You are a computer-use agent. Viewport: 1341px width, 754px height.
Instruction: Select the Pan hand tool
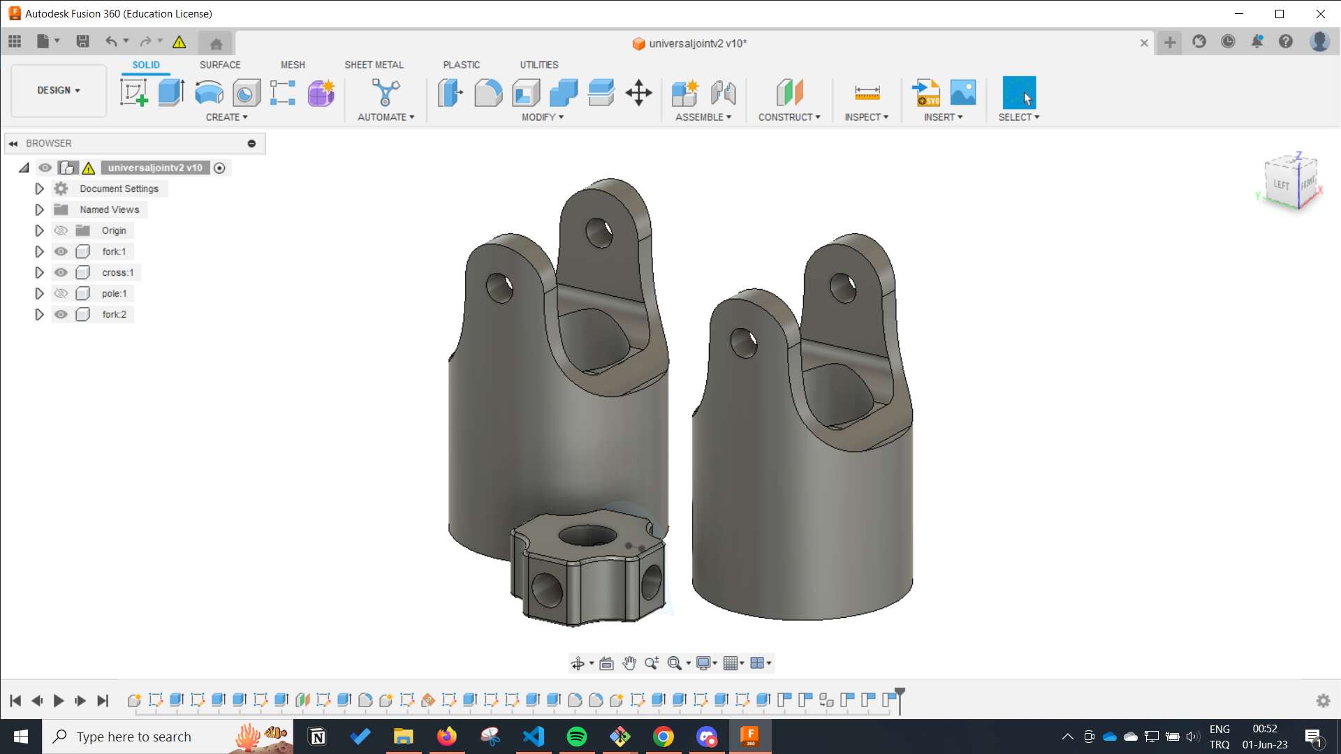(629, 663)
